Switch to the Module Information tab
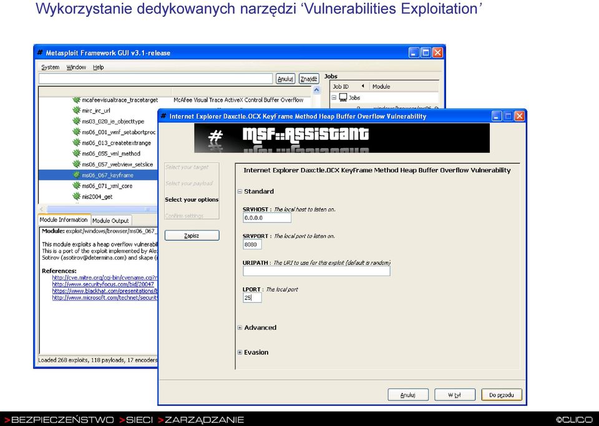 pos(64,219)
